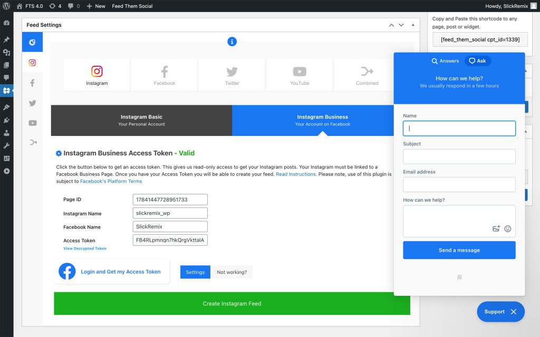
Task: Open the Facebook side tab icon
Action: 32,83
